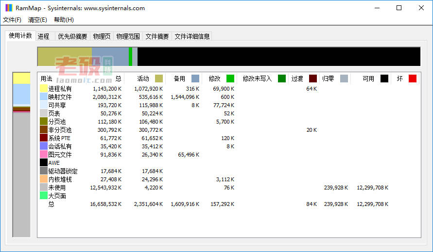
Task: Click the dark gray 驱动器锁定 color box
Action: pyautogui.click(x=44, y=171)
